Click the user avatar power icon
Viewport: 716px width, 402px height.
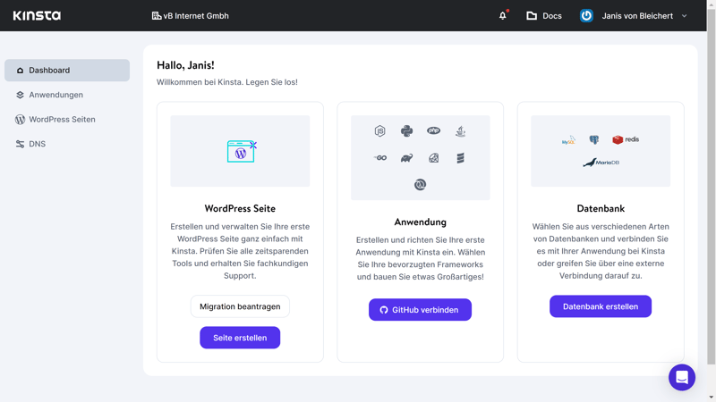586,15
